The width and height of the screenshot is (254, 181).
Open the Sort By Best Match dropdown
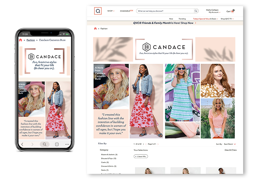click(230, 144)
